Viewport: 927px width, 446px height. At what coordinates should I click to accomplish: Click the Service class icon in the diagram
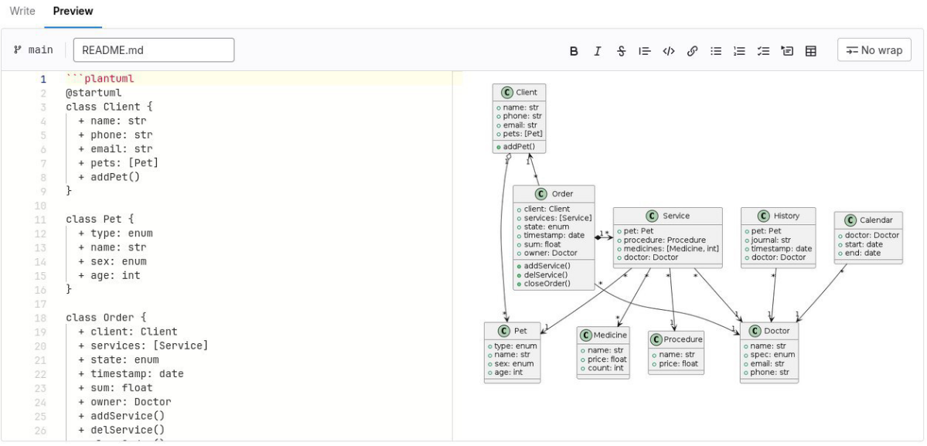coord(652,216)
